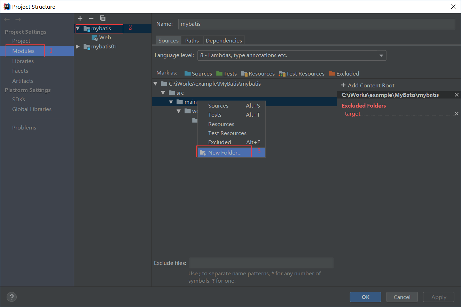Select the main folder in the tree

[x=187, y=102]
